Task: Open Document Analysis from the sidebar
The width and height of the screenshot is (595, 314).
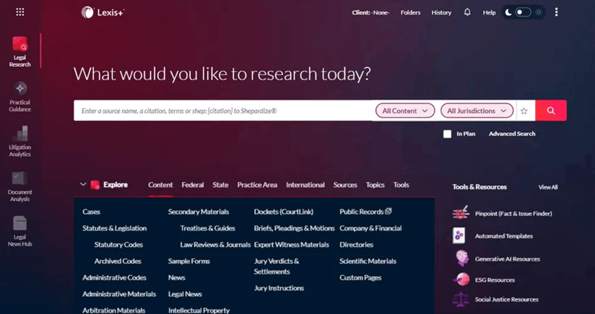Action: coord(20,187)
